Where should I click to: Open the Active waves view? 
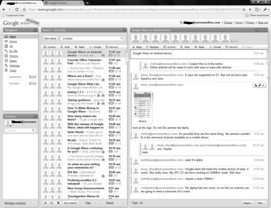(13, 41)
